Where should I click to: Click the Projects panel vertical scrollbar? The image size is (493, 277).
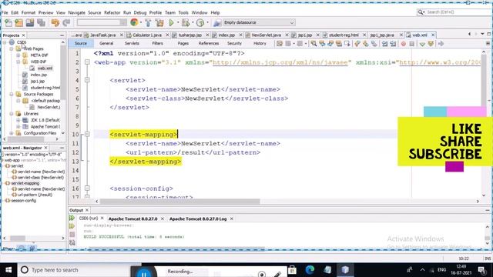point(63,72)
